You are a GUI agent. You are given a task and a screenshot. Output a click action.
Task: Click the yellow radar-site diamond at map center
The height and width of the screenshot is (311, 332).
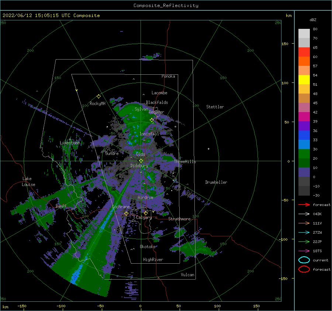[141, 161]
